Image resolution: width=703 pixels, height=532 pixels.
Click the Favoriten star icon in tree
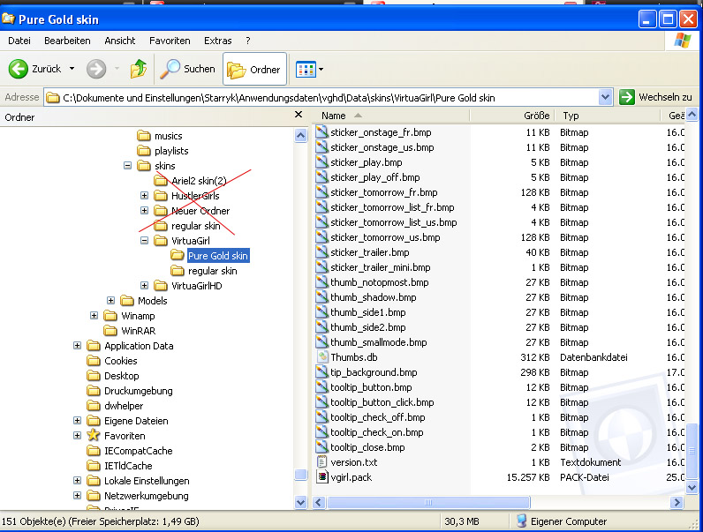(x=94, y=435)
